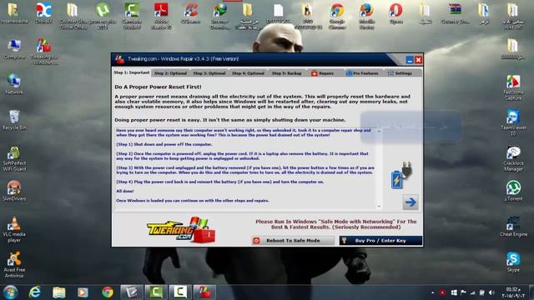Viewport: 534px width, 300px height.
Task: Select the FastStone Capture desktop icon
Action: [x=513, y=87]
